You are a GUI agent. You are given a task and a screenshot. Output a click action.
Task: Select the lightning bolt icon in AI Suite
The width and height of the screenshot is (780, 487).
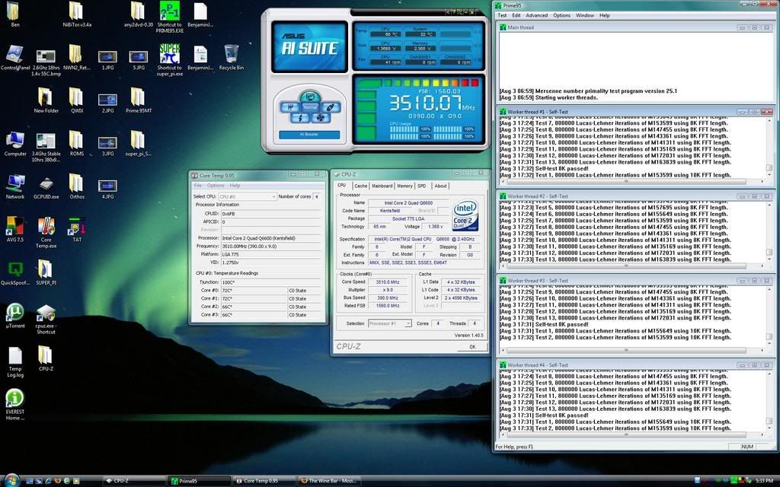[x=300, y=118]
